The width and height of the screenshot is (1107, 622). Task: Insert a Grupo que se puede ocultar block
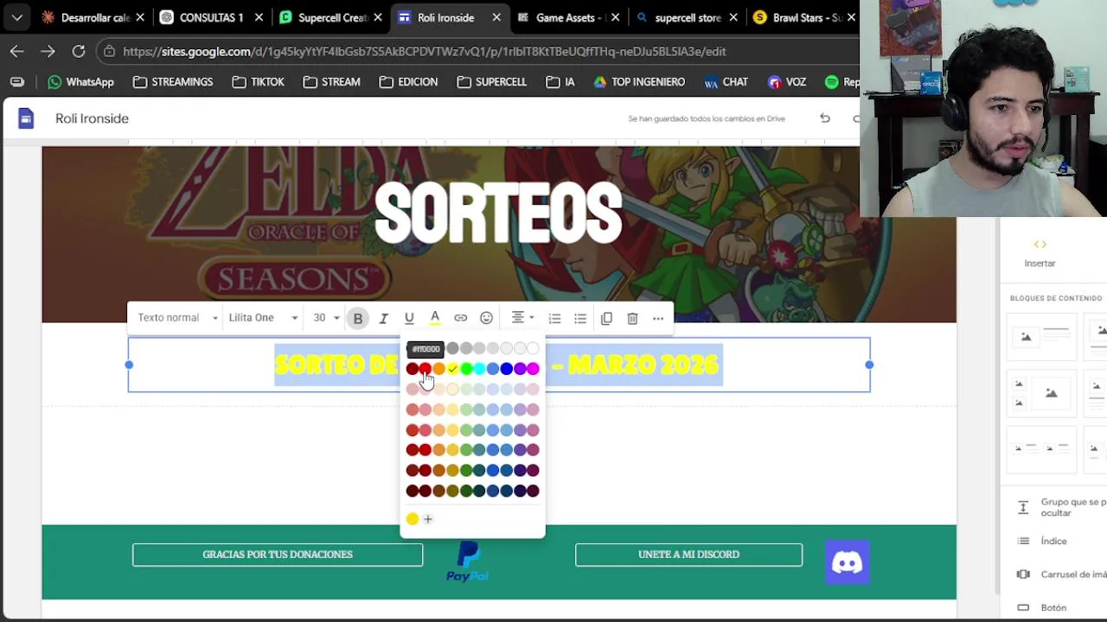[x=1061, y=507]
